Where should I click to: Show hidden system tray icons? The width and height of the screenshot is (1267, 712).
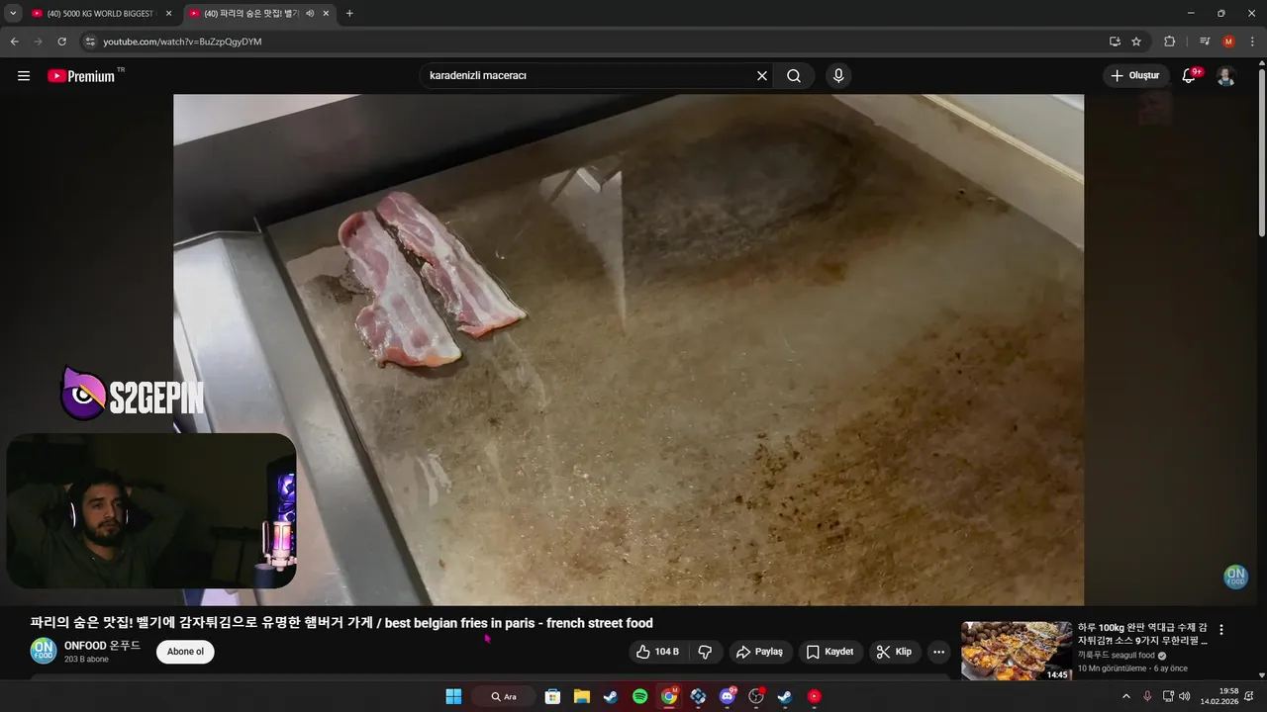point(1125,696)
